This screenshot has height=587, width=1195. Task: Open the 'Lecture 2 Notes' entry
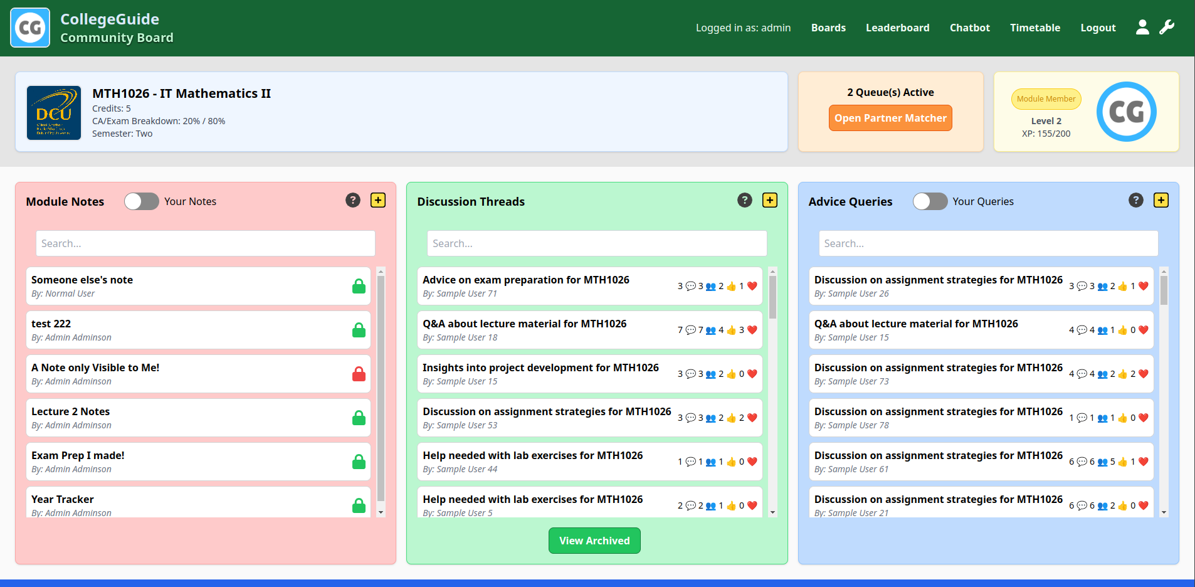pyautogui.click(x=198, y=418)
